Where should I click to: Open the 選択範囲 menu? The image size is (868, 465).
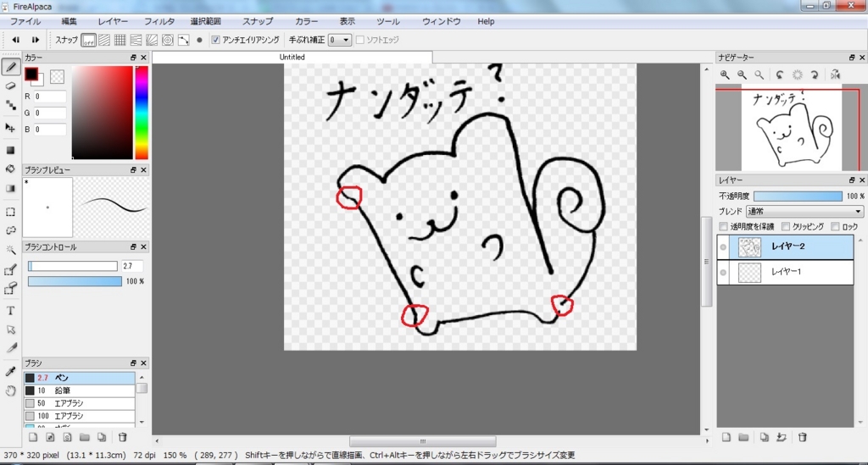coord(205,21)
